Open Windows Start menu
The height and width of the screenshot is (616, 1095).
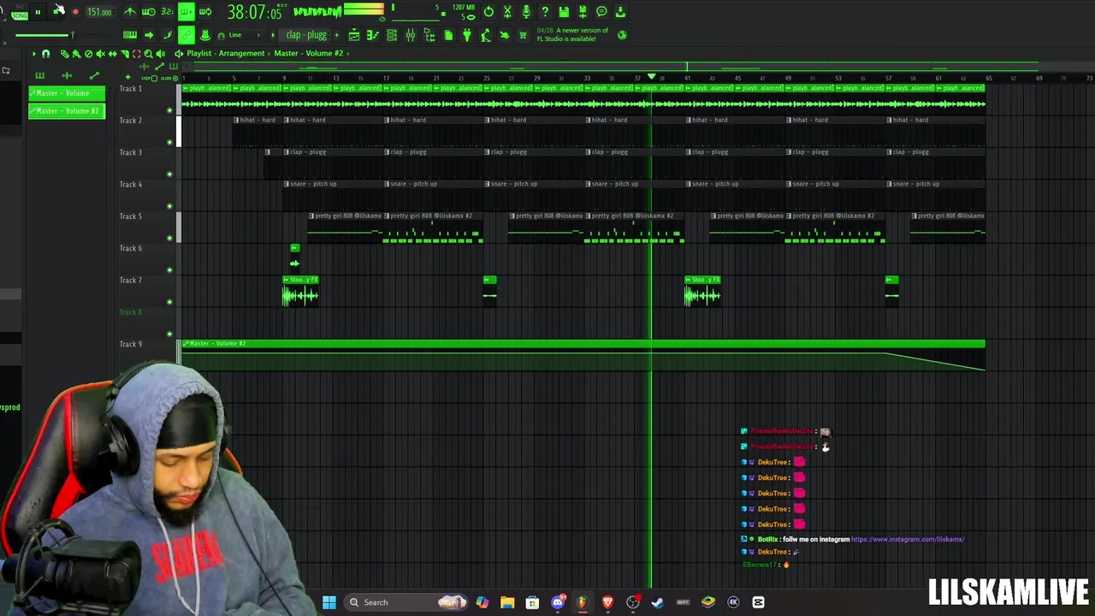329,602
